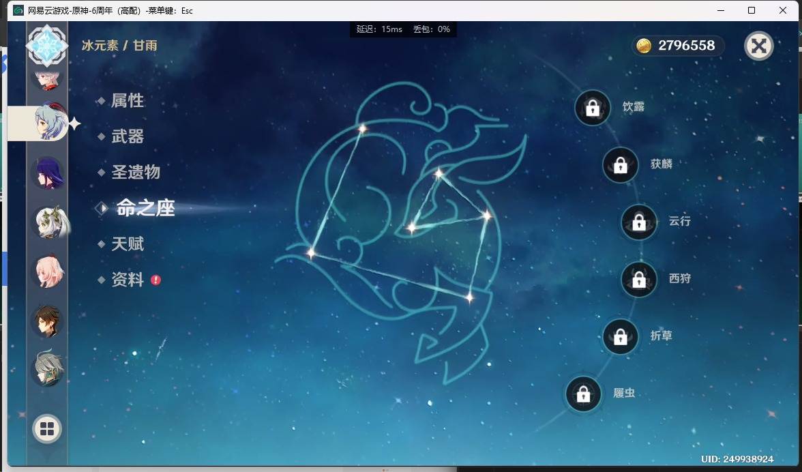Image resolution: width=802 pixels, height=472 pixels.
Task: Open the 饮露 constellation lock icon
Action: click(x=592, y=107)
